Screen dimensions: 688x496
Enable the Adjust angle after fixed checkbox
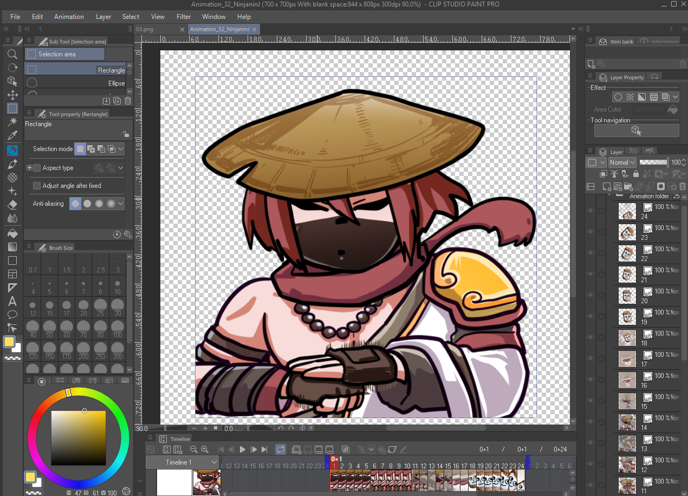(x=37, y=186)
